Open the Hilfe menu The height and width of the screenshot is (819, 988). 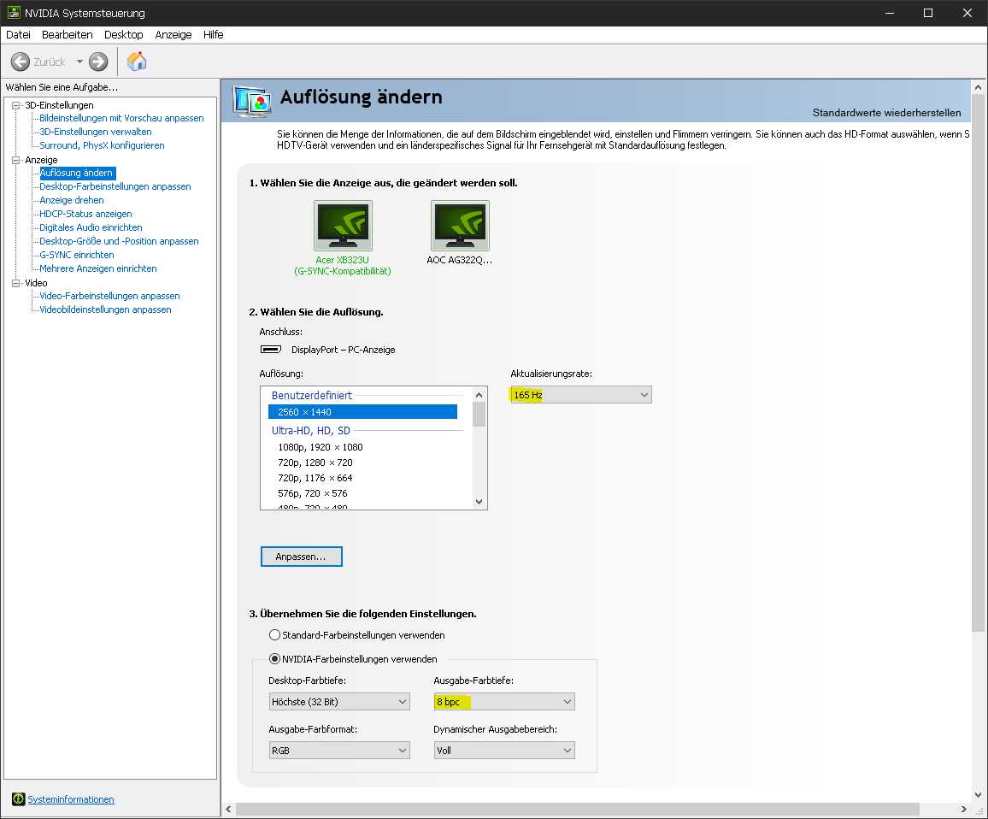pyautogui.click(x=213, y=35)
